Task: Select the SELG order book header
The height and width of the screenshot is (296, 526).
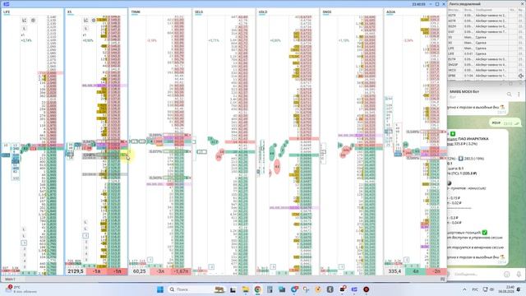Action: click(x=199, y=12)
